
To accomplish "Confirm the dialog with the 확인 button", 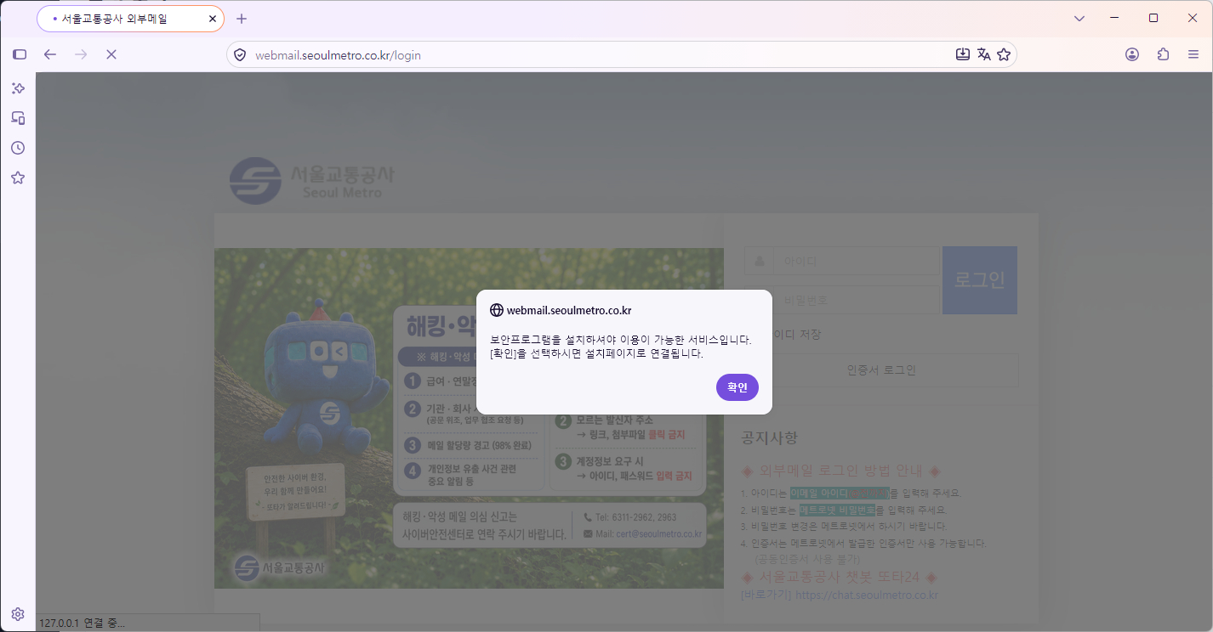I will [737, 387].
